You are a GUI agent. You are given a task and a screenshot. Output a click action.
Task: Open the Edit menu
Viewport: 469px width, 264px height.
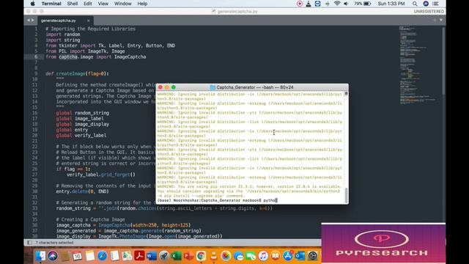pyautogui.click(x=88, y=4)
